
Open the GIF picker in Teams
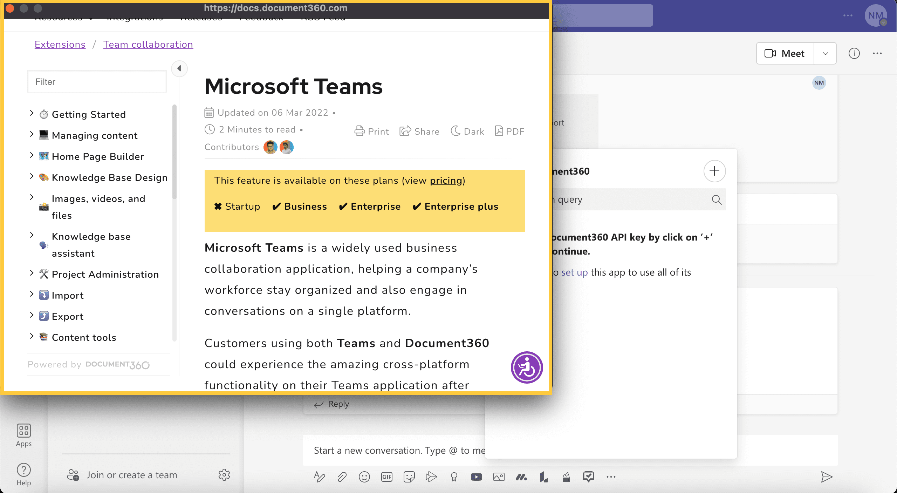click(x=387, y=477)
